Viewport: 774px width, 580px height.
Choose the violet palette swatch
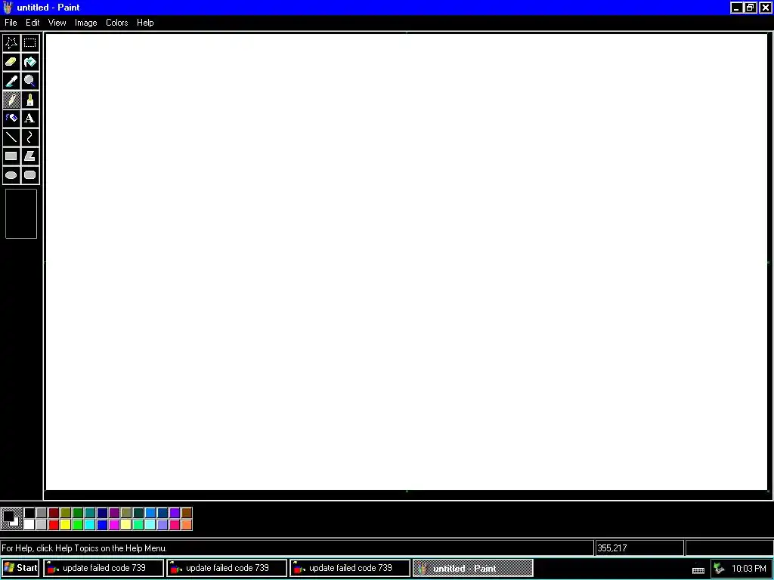(x=175, y=513)
